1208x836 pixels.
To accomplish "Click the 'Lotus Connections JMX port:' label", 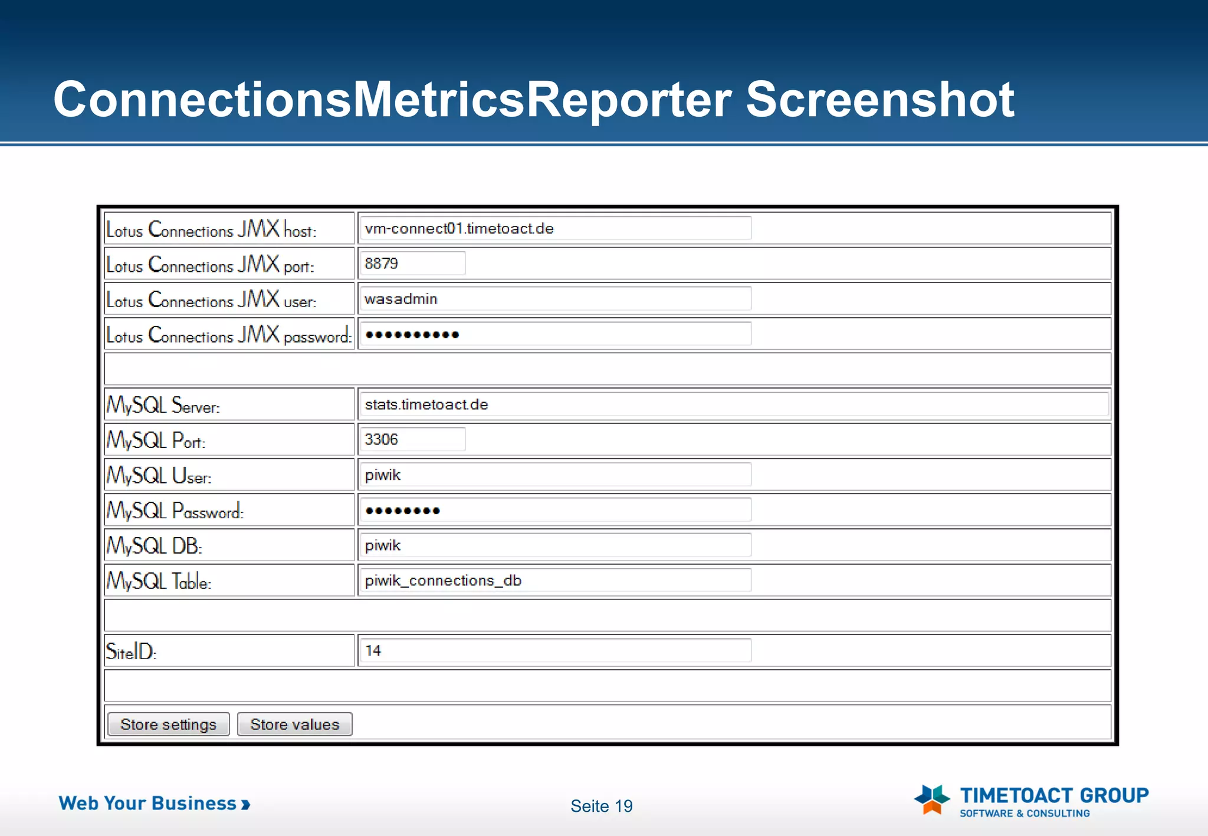I will [210, 264].
